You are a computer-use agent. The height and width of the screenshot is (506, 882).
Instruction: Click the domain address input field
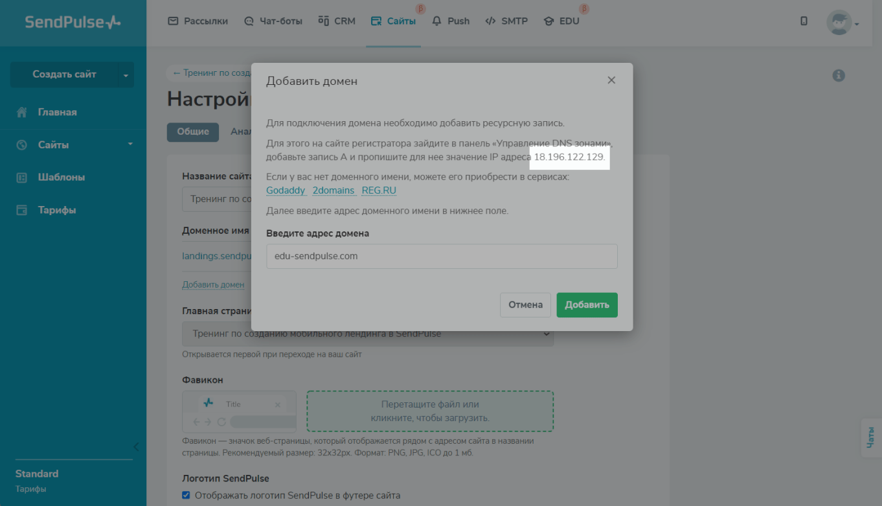(x=442, y=256)
